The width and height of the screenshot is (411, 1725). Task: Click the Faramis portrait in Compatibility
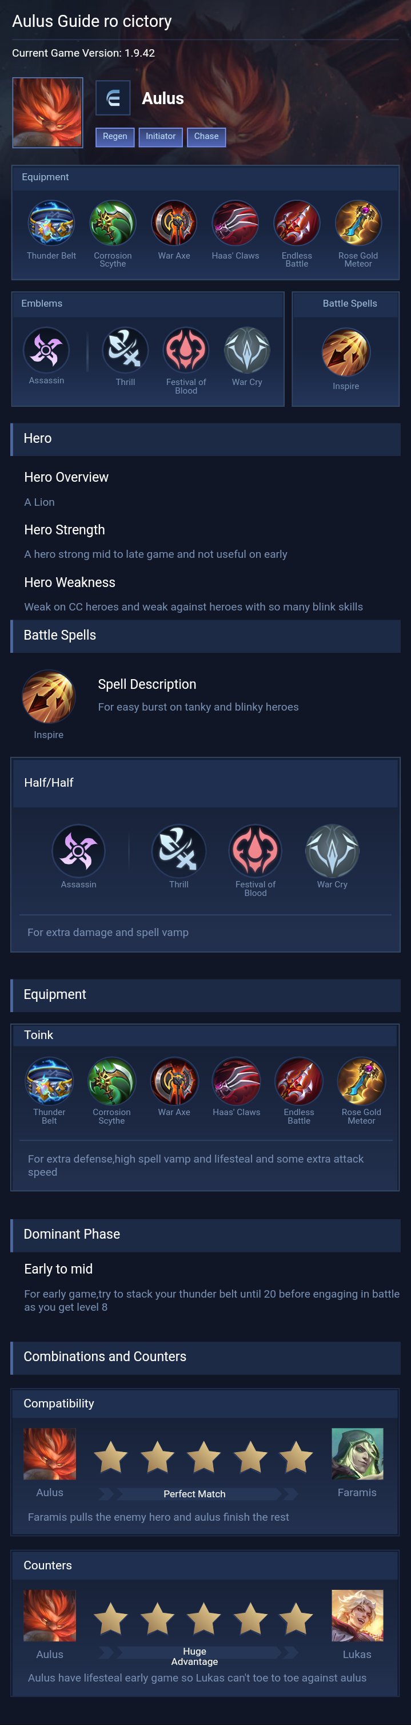[x=357, y=1453]
